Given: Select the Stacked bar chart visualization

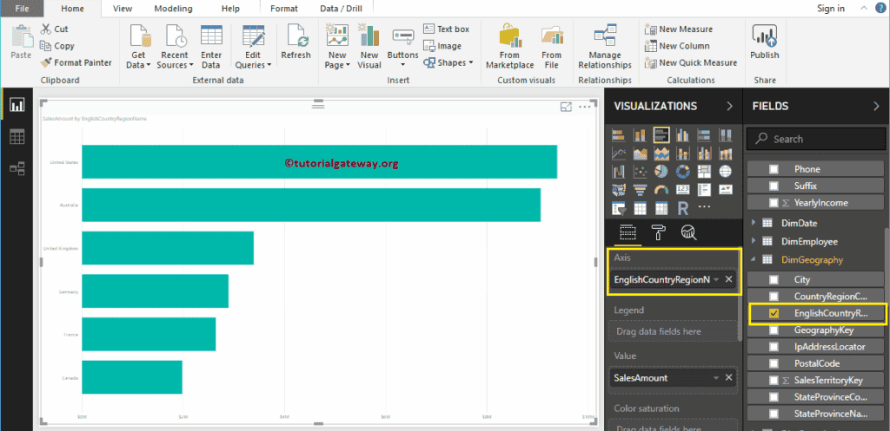Looking at the screenshot, I should click(x=619, y=134).
